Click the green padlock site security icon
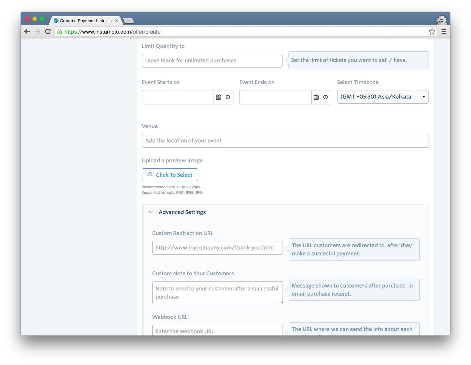The height and width of the screenshot is (365, 471). point(60,32)
